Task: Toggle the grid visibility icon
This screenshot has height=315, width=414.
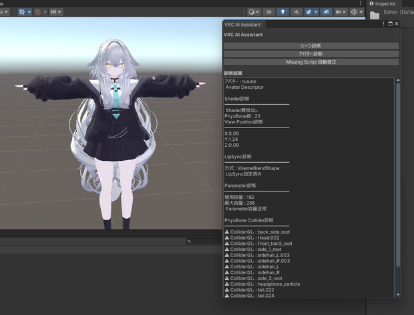Action: click(x=22, y=12)
